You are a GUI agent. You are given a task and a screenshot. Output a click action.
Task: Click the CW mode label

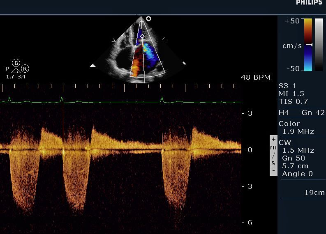tap(285, 143)
